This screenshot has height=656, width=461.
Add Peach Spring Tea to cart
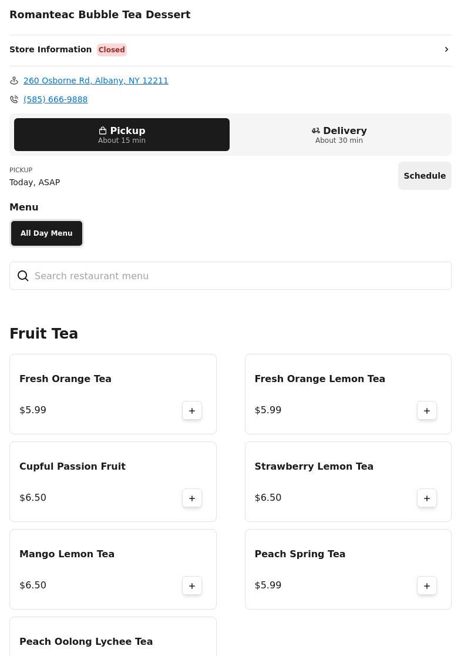pos(427,585)
